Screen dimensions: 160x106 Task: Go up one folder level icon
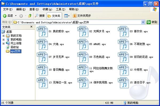30,16
